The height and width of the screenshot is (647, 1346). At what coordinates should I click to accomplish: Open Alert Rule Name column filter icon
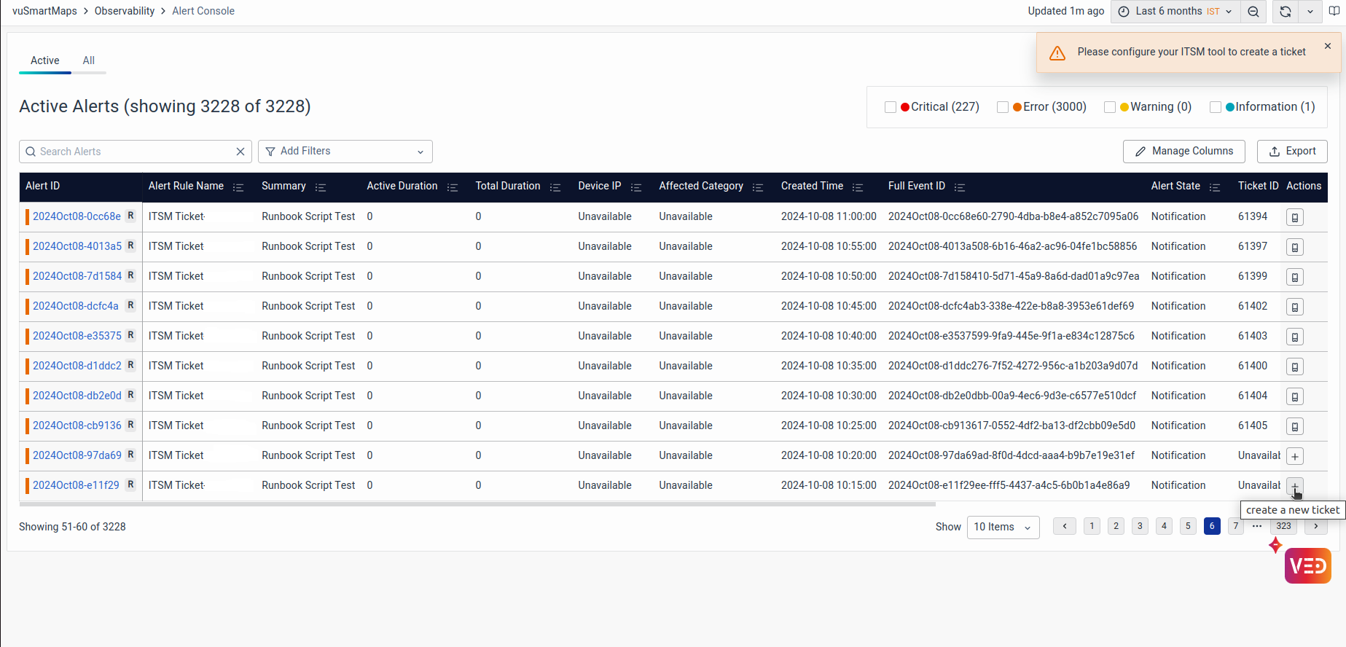(238, 187)
